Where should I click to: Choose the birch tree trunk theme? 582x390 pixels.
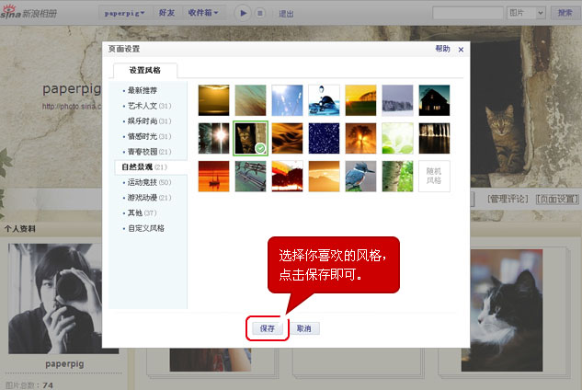pos(397,176)
